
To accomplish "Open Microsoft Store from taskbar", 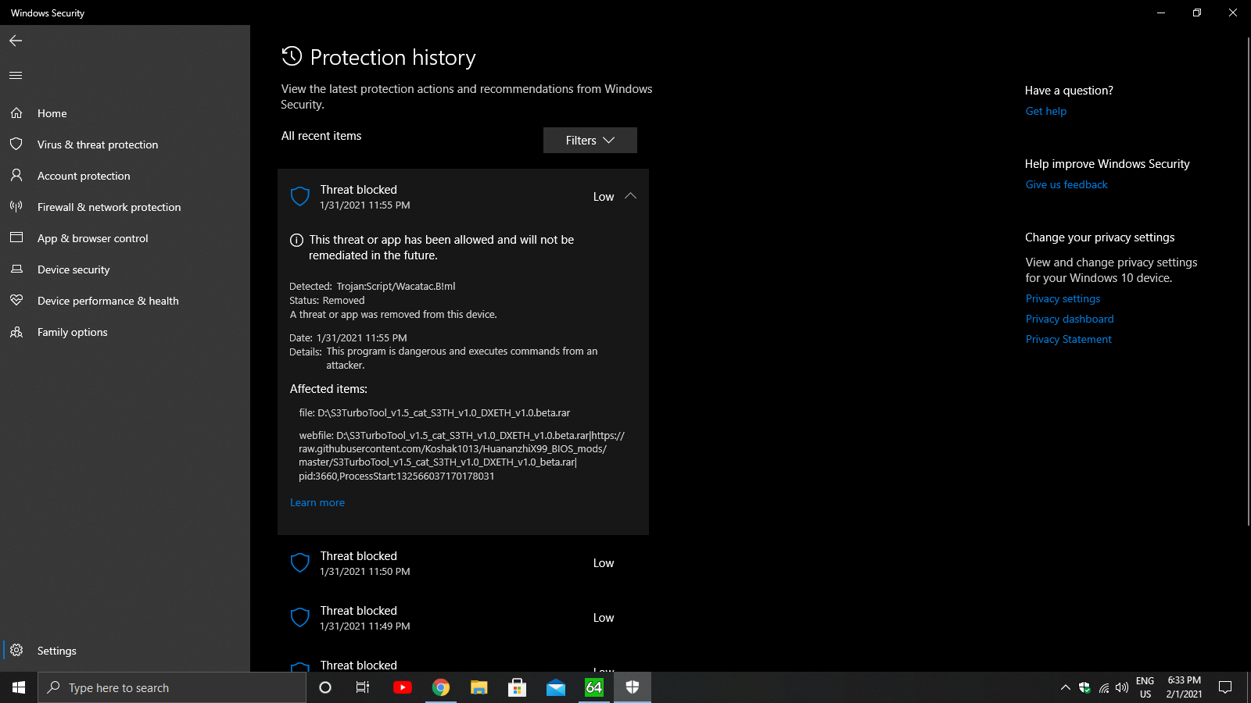I will 518,687.
